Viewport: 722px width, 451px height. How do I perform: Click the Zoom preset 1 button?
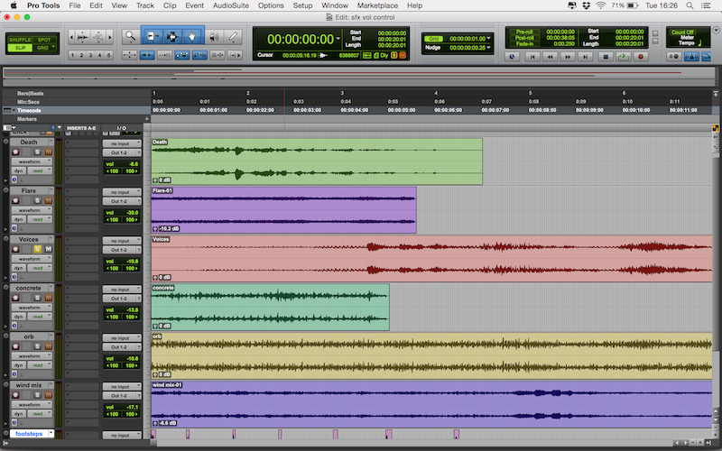(73, 55)
